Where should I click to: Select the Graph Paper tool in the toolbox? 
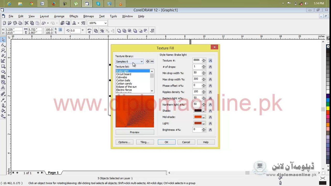pyautogui.click(x=3, y=77)
